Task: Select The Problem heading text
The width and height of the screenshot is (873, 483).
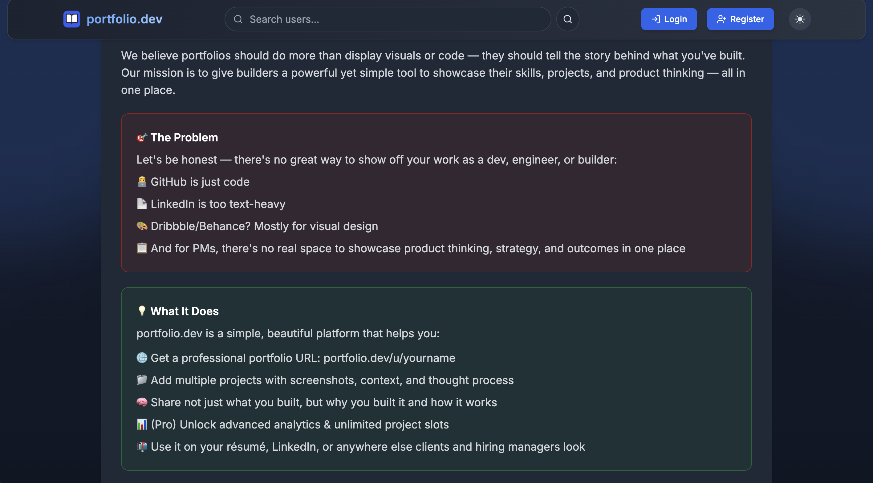Action: click(x=184, y=137)
